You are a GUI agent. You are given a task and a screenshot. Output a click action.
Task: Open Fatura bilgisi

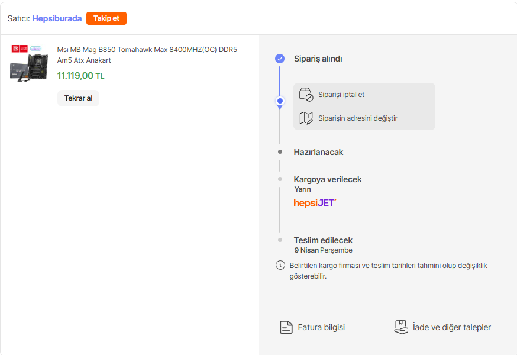(x=321, y=327)
